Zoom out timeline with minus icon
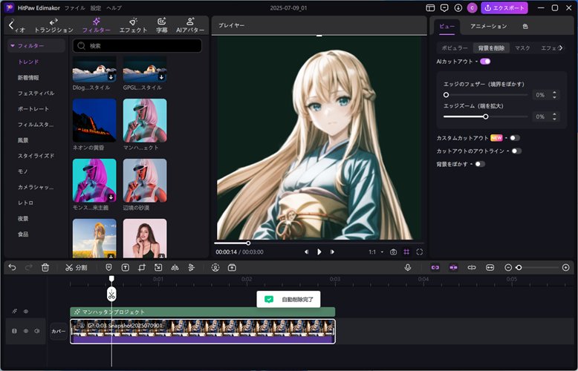This screenshot has height=371, width=578. click(x=508, y=268)
